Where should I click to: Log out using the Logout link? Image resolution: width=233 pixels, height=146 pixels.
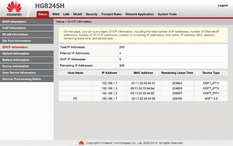point(223,5)
